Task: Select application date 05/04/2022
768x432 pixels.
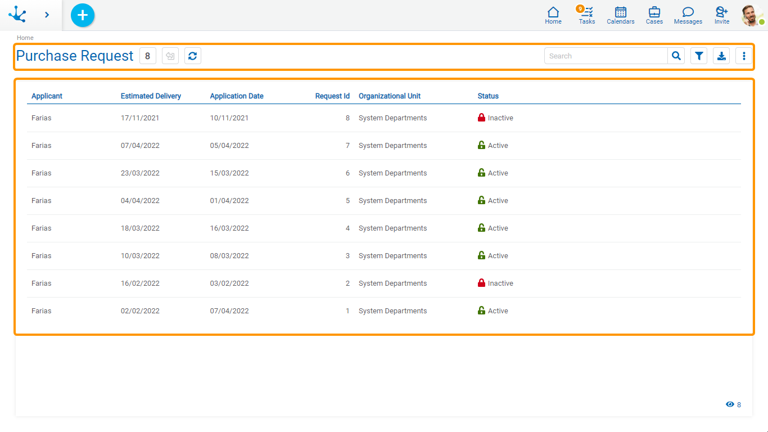Action: pos(229,146)
